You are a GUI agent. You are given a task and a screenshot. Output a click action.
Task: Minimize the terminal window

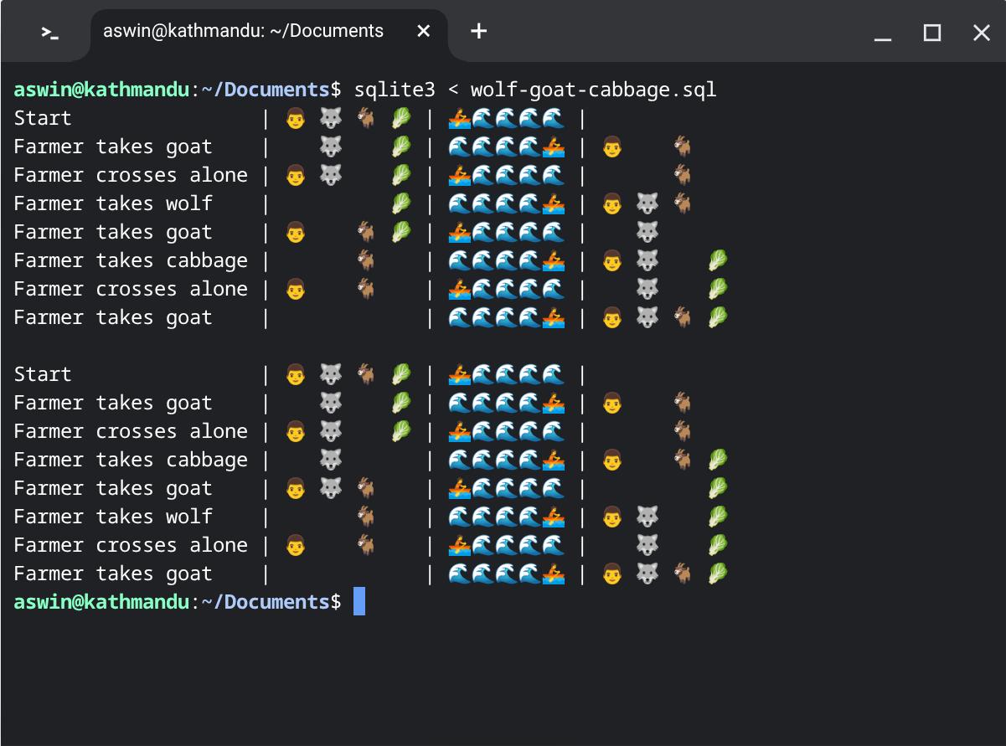tap(882, 33)
